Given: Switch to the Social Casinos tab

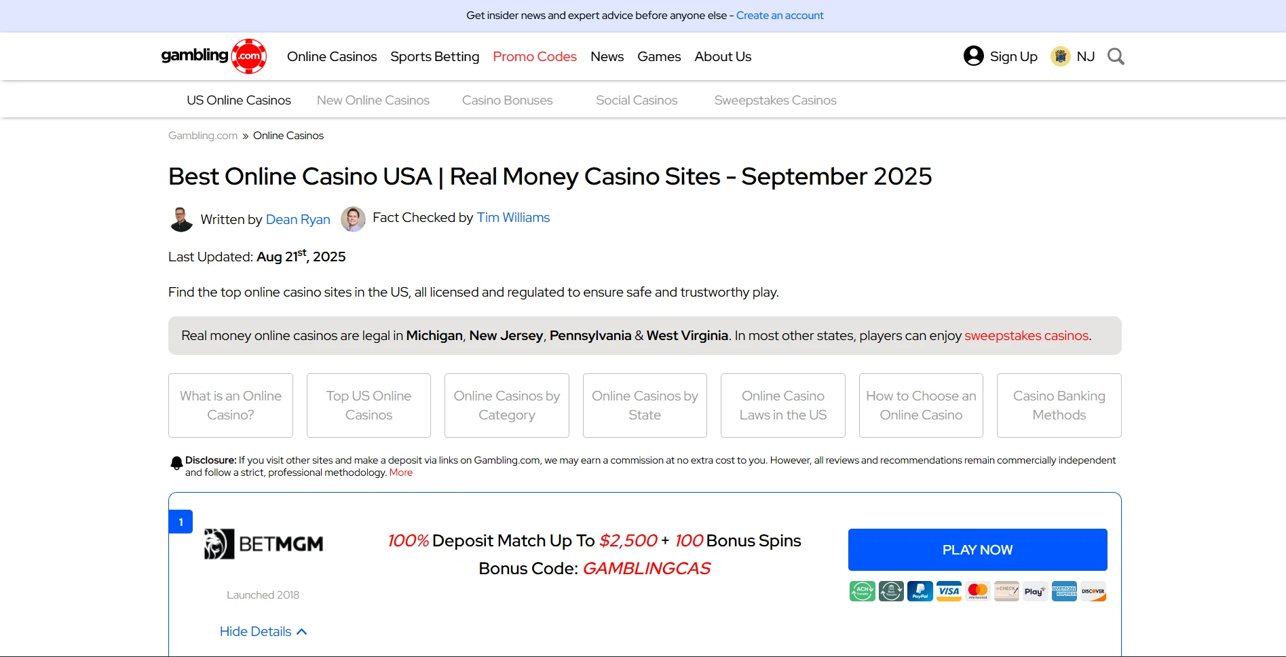Looking at the screenshot, I should pyautogui.click(x=636, y=100).
